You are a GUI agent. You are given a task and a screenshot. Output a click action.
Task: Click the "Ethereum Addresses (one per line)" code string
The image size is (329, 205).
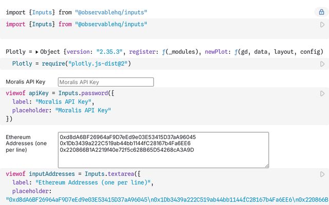93,182
